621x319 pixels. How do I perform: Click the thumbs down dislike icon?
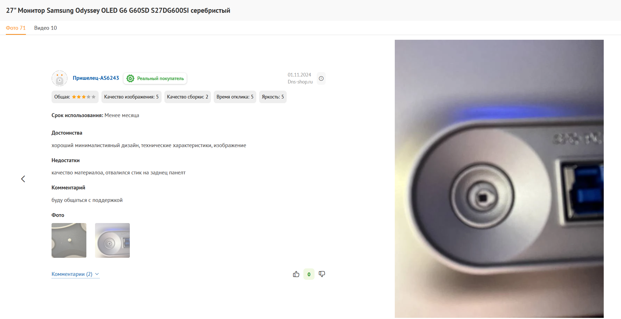click(x=322, y=274)
